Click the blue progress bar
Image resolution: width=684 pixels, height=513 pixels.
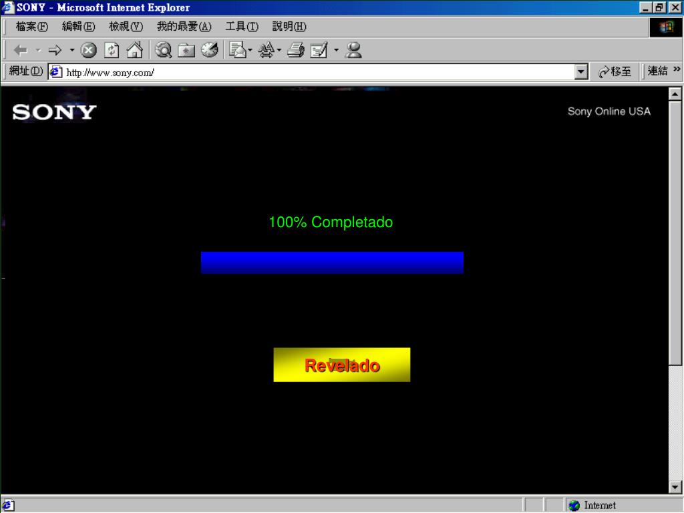coord(332,263)
